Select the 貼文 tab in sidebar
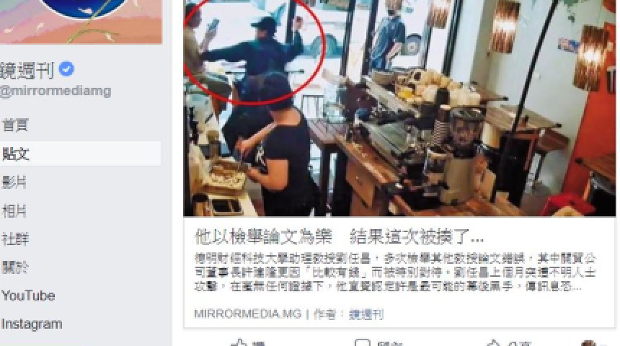Viewport: 620px width, 346px height. [81, 154]
